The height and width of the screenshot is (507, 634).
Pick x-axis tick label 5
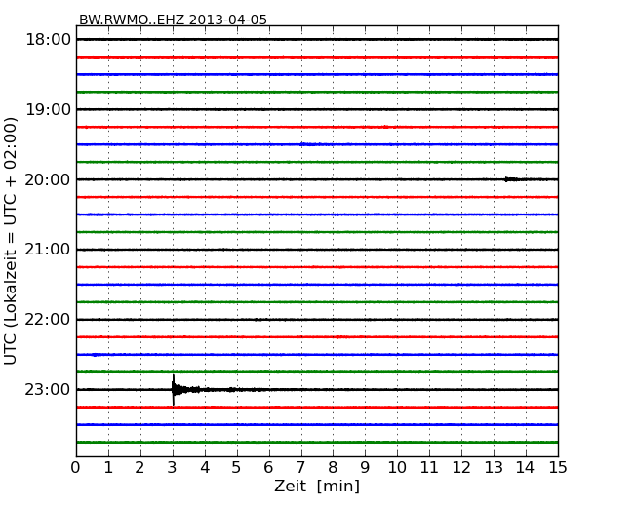pos(237,467)
